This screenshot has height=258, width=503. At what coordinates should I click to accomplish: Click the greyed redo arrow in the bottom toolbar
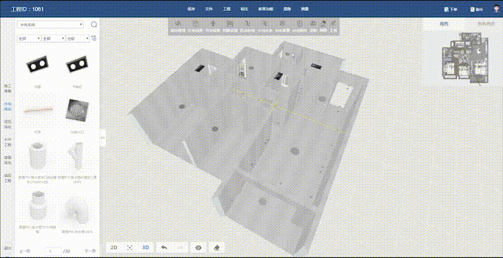pyautogui.click(x=180, y=248)
